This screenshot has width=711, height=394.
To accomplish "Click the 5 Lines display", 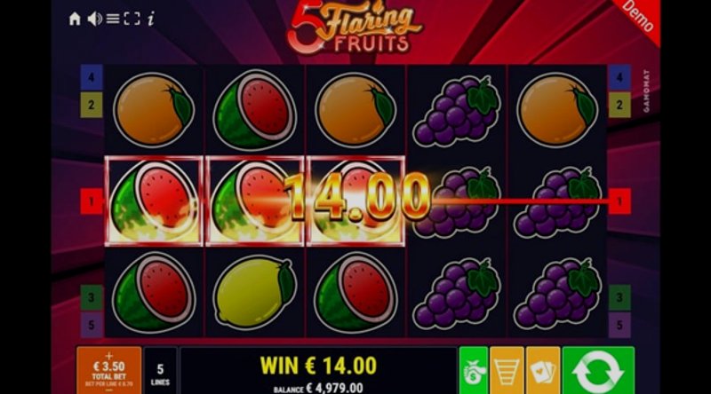I will tap(160, 370).
